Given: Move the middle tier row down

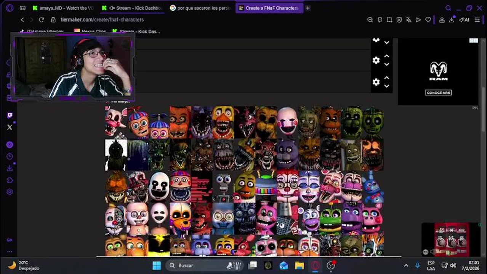Looking at the screenshot, I should 386,64.
